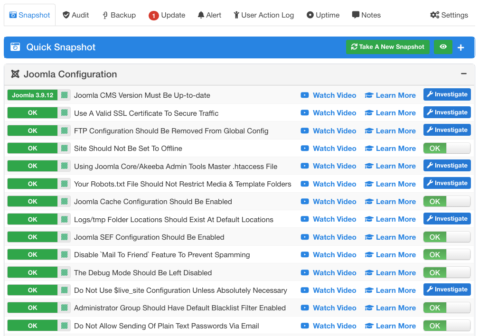Watch Video for plain text passwords check
Screen dimensions: 479x336
pos(329,326)
